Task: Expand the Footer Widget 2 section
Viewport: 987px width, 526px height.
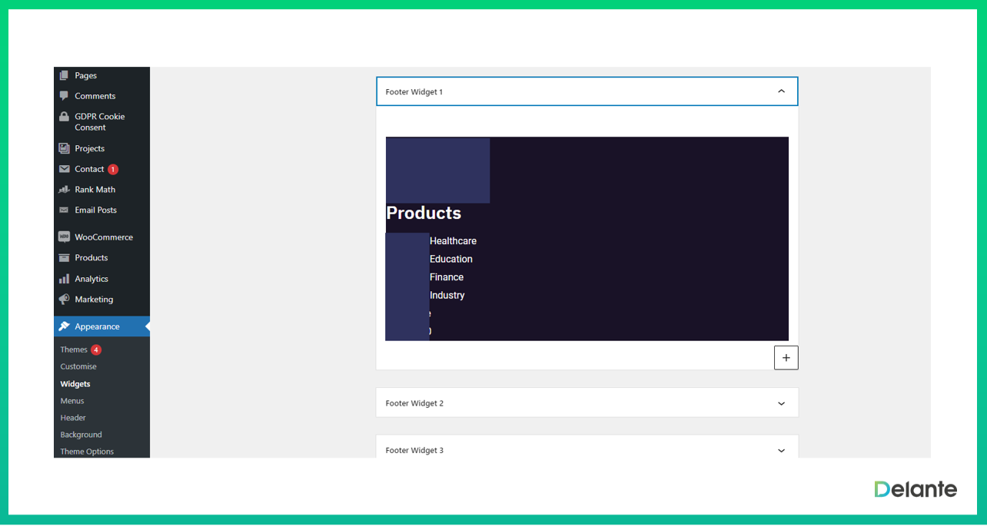Action: click(x=781, y=402)
